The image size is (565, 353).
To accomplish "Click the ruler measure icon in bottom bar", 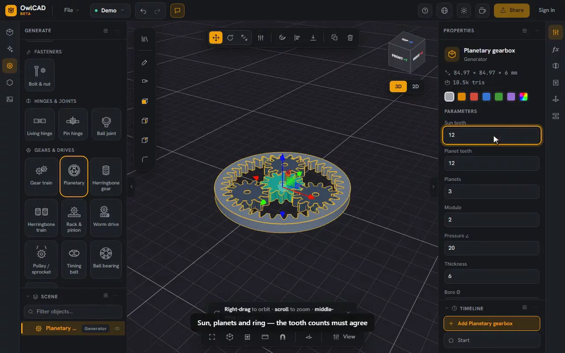I will point(265,337).
